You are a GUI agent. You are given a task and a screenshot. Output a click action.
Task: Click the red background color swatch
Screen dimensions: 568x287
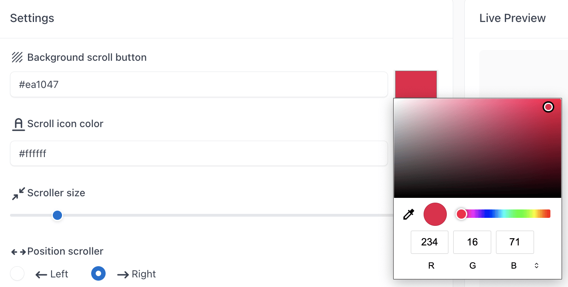416,84
